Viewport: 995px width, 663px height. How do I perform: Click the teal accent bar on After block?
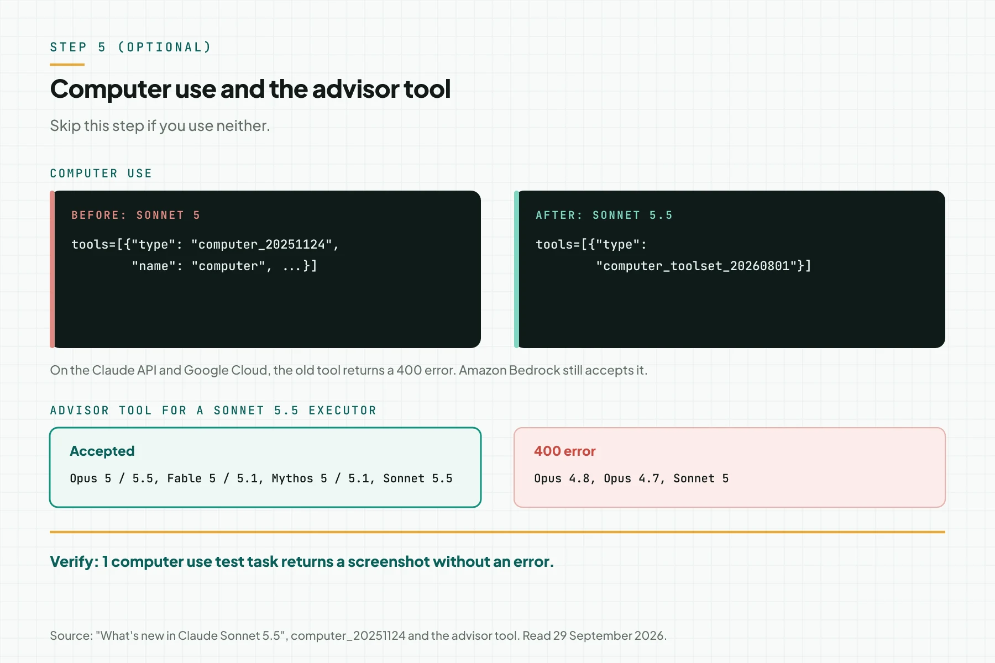point(516,269)
